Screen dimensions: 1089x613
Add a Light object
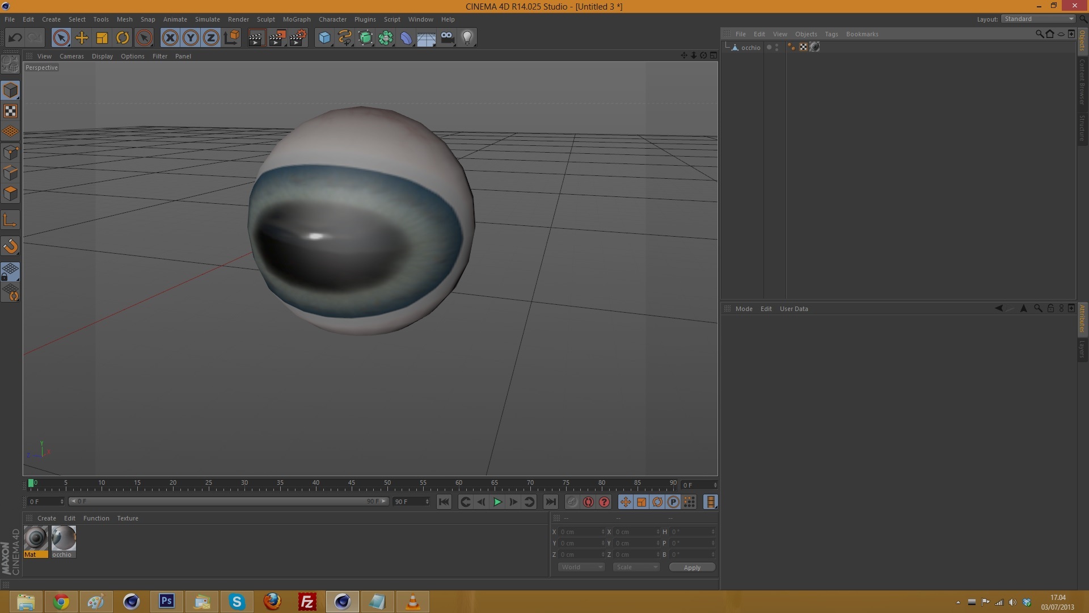click(467, 38)
